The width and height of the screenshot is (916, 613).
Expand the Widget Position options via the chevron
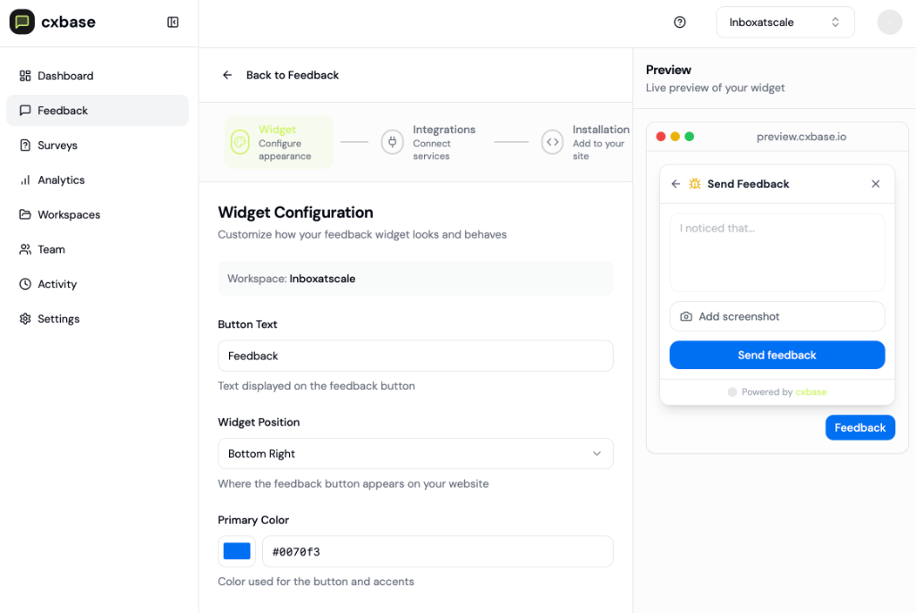tap(597, 454)
